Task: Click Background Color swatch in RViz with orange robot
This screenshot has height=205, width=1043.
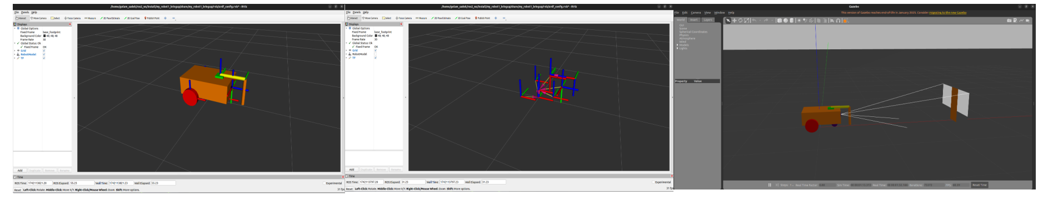Action: coord(44,36)
